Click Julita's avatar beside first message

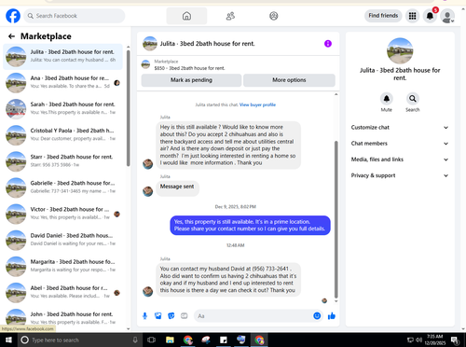tap(147, 164)
